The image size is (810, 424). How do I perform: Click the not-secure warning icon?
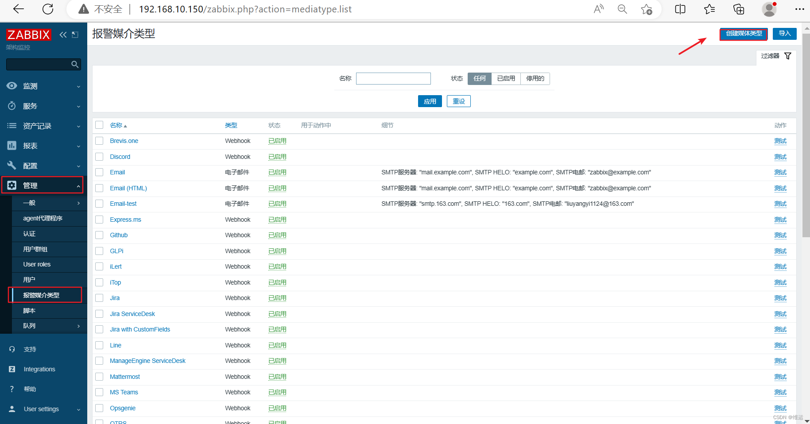click(x=83, y=9)
